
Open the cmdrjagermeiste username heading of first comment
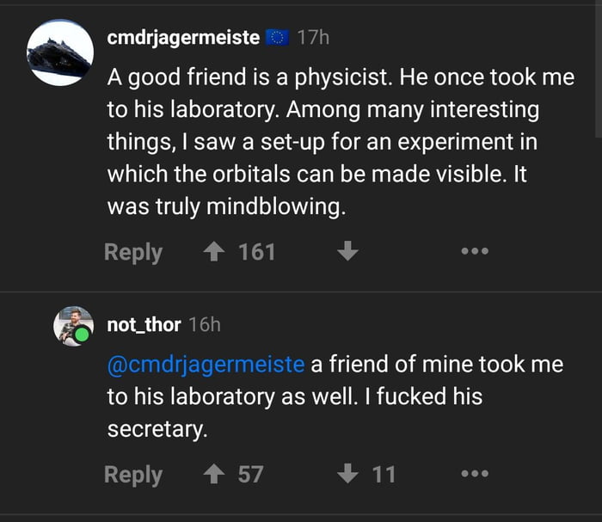[x=183, y=37]
